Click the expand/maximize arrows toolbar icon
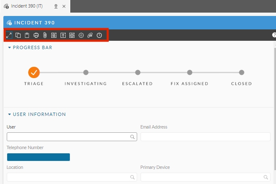 (9, 35)
